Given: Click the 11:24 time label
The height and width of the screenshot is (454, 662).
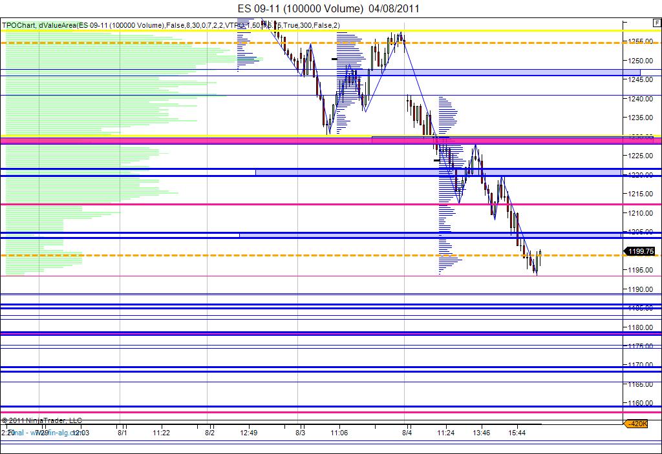Looking at the screenshot, I should coord(446,433).
